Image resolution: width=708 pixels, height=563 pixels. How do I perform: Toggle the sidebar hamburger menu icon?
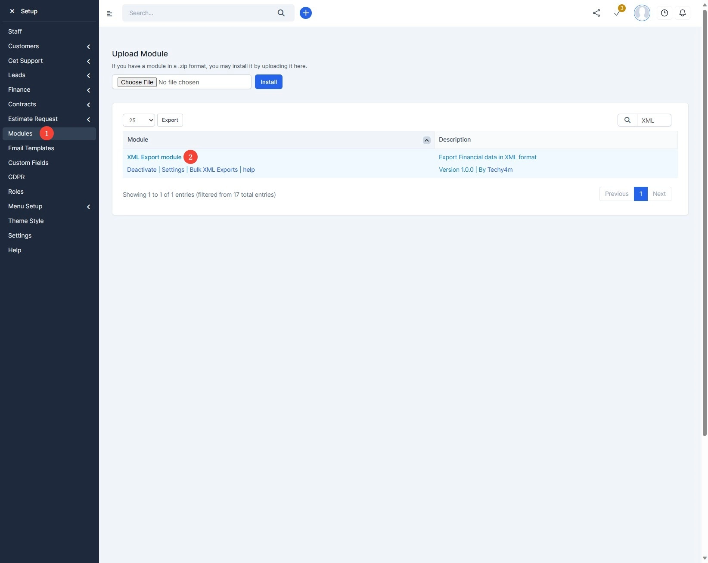point(109,13)
